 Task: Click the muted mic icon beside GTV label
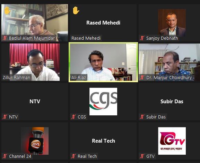[142, 156]
